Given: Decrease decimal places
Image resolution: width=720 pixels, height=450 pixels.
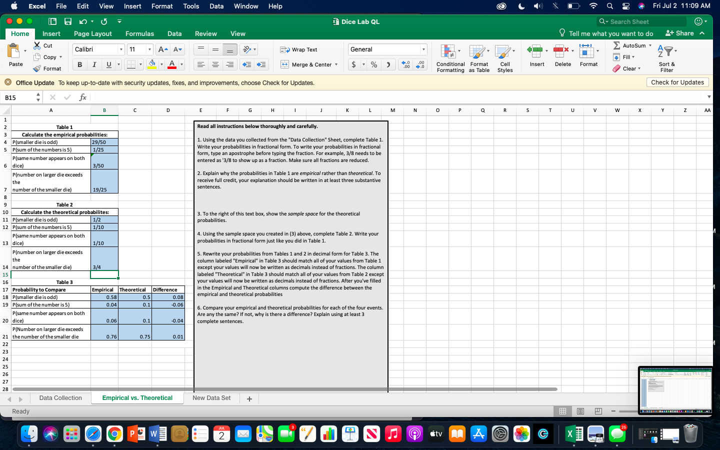Looking at the screenshot, I should pos(421,64).
